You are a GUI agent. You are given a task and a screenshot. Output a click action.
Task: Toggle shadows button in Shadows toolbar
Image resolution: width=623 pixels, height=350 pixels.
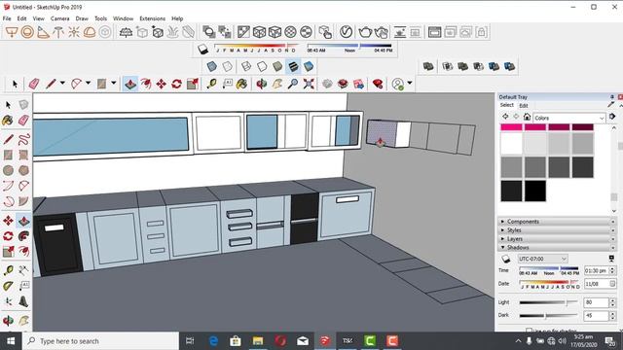(203, 49)
